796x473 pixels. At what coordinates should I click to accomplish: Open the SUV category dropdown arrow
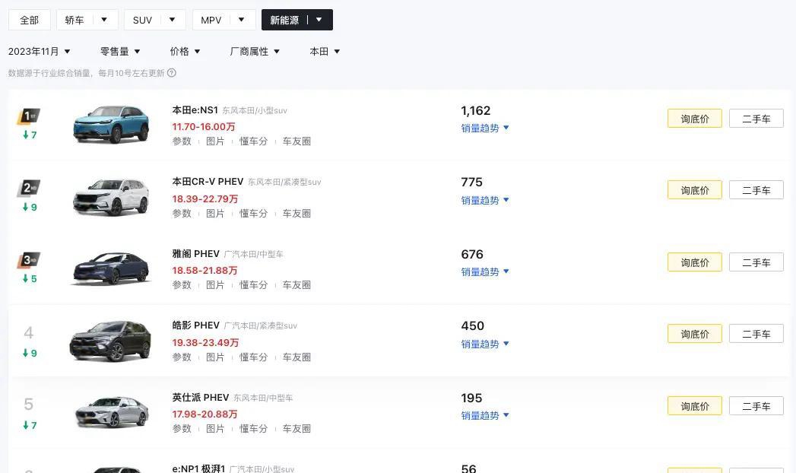tap(172, 20)
